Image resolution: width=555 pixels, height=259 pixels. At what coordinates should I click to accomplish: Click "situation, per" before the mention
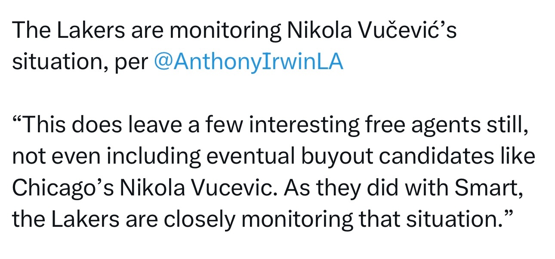pyautogui.click(x=80, y=63)
